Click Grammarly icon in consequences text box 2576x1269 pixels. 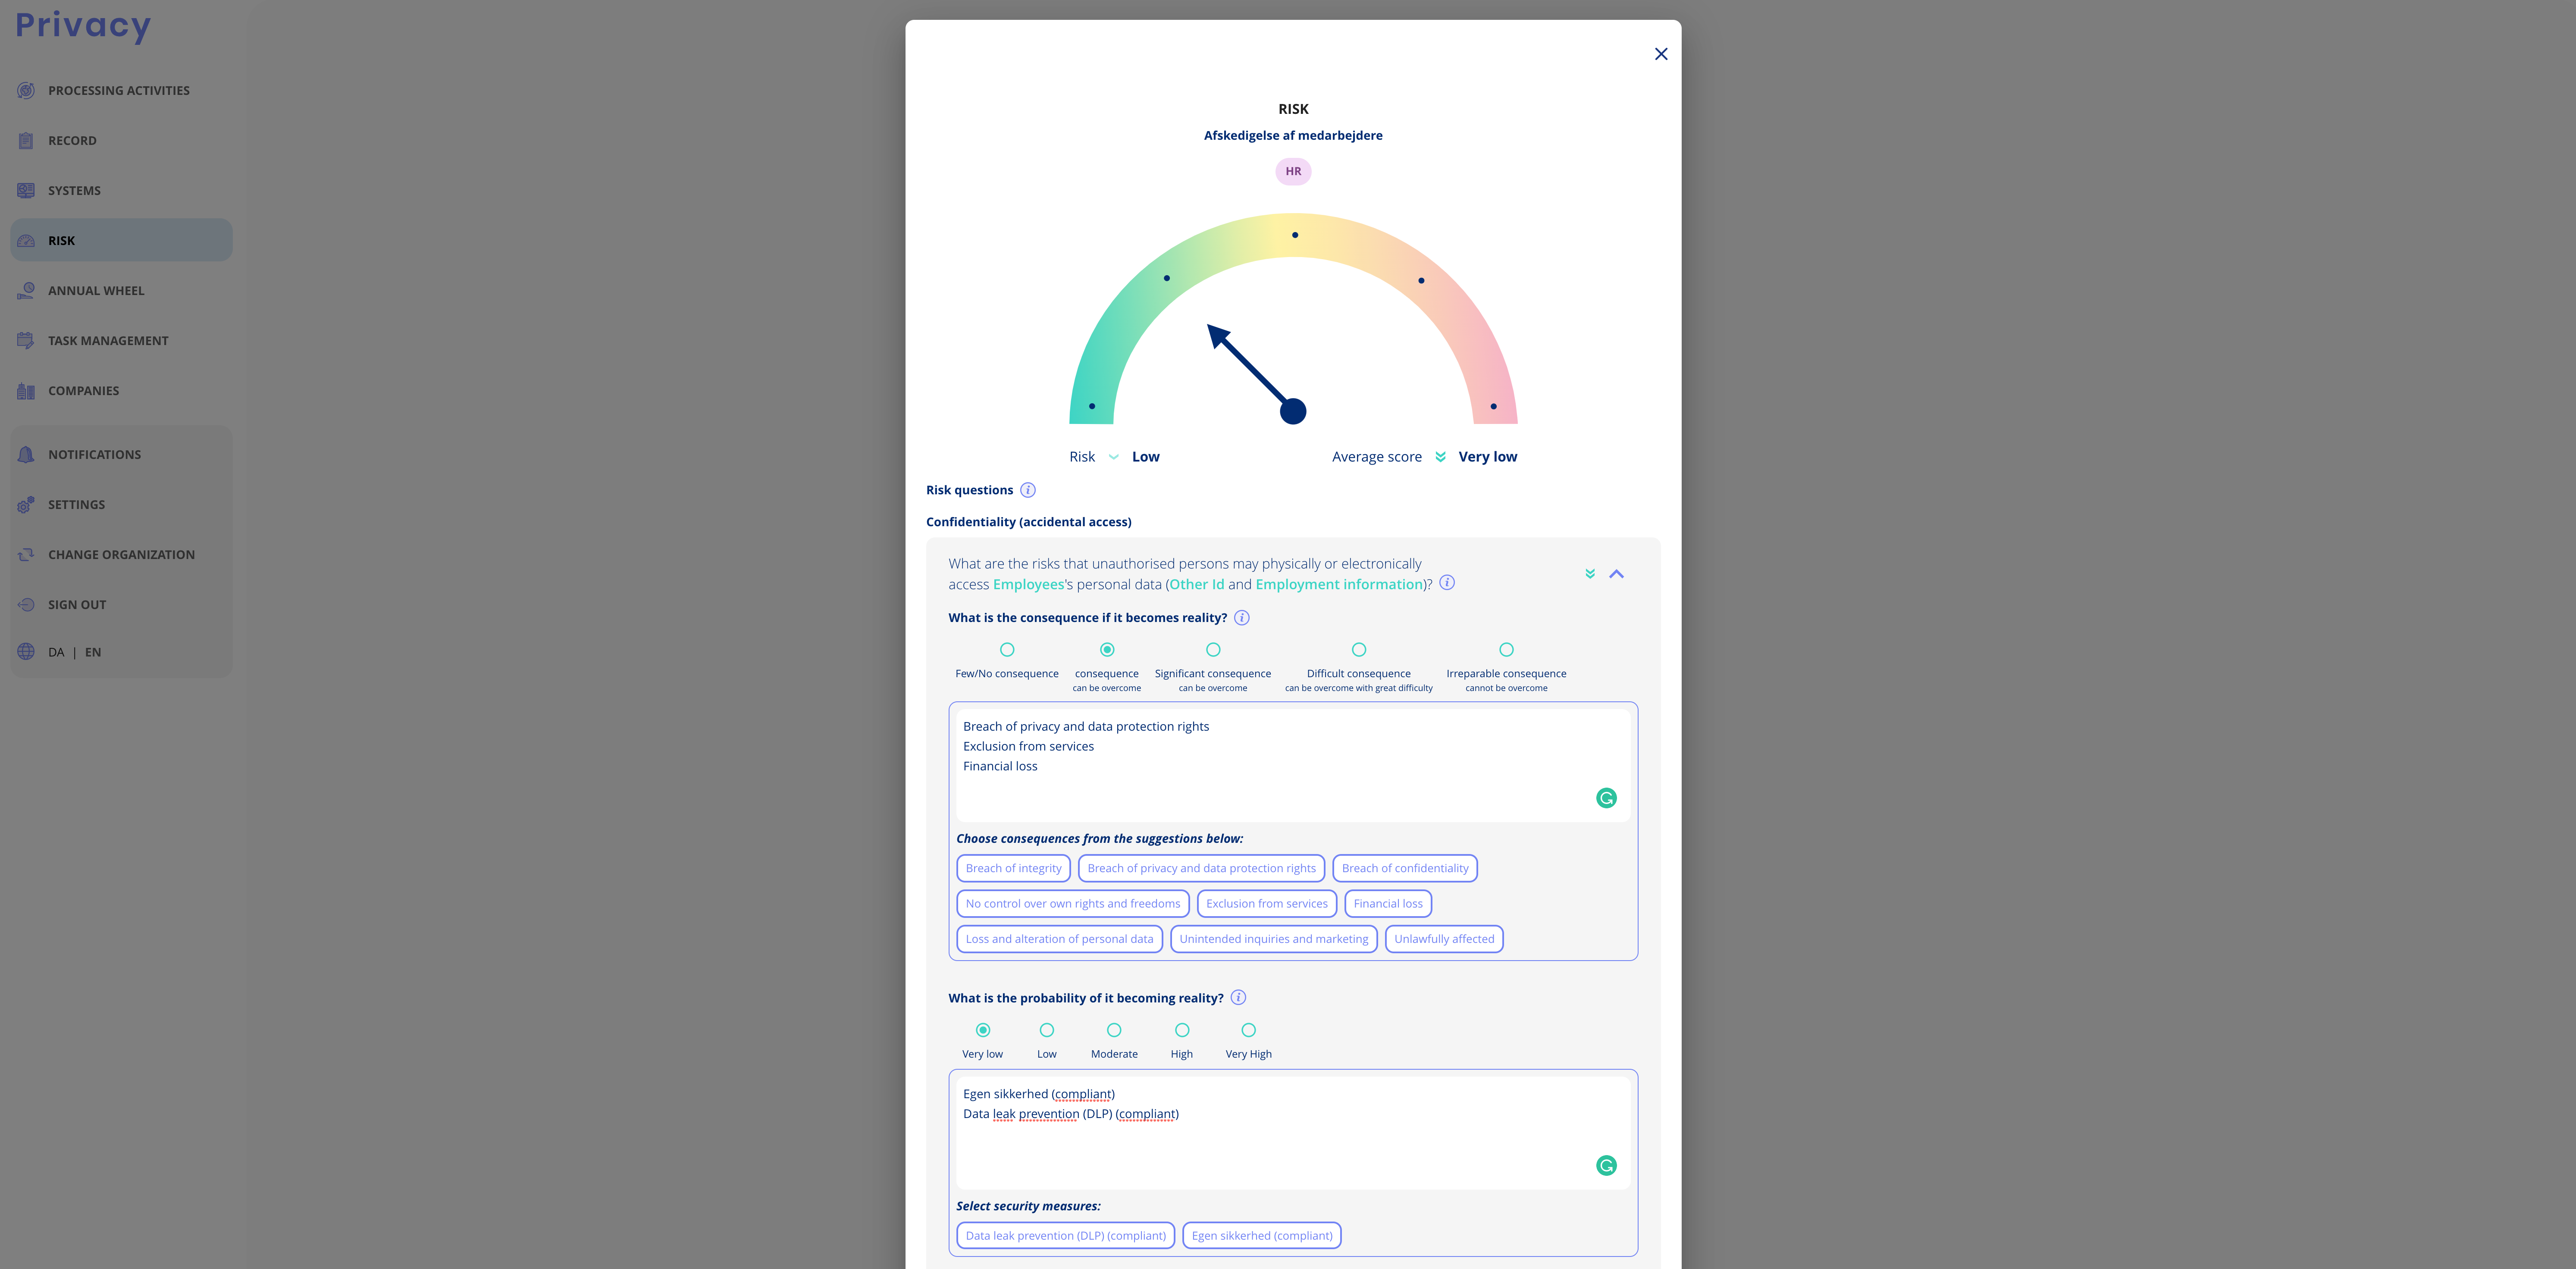pos(1606,798)
